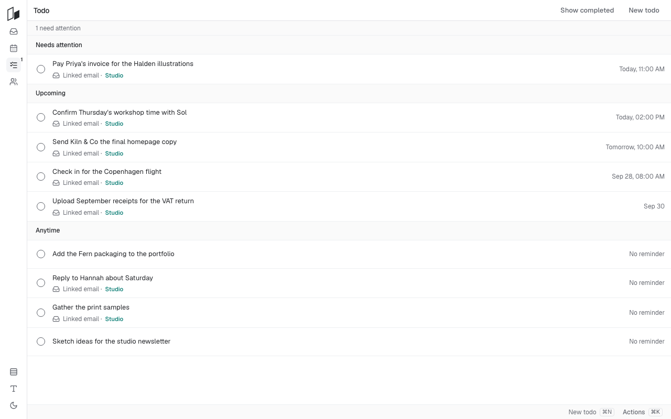The height and width of the screenshot is (419, 671).
Task: Click the 'Today, 11:00 AM' reminder time
Action: [x=642, y=69]
